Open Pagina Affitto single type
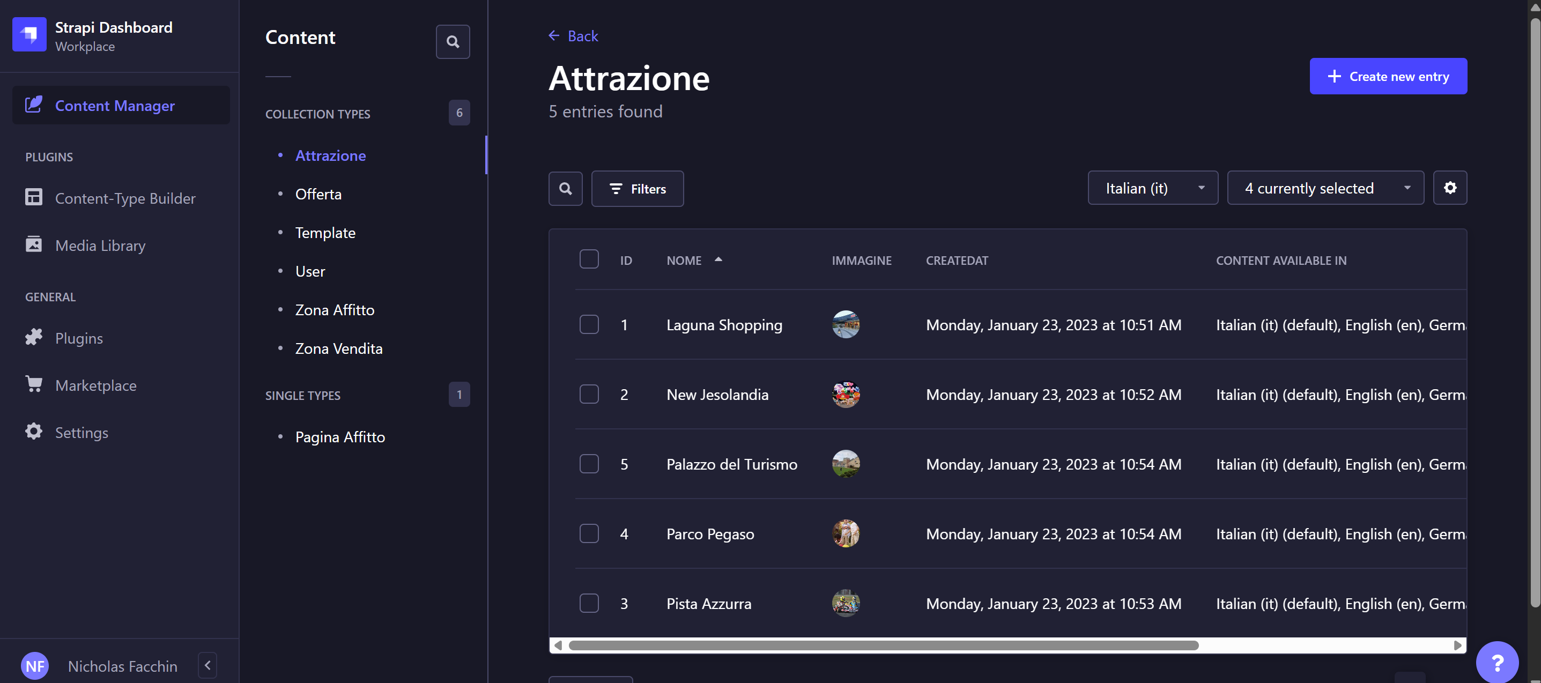This screenshot has width=1541, height=683. point(340,436)
